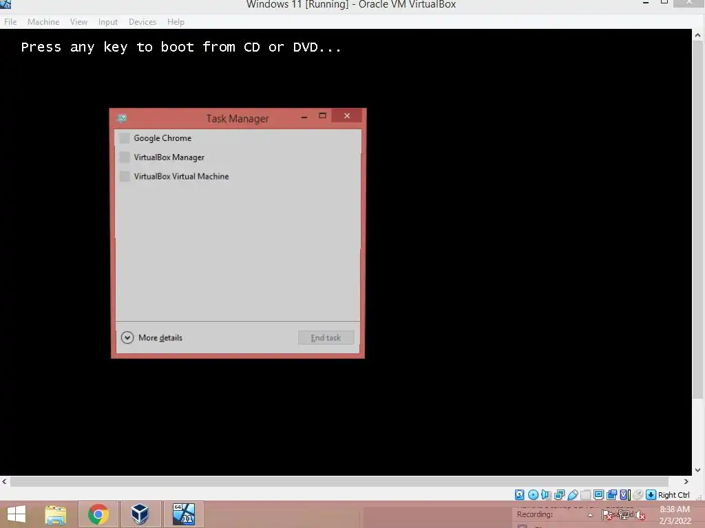Close the Task Manager window

[x=347, y=115]
